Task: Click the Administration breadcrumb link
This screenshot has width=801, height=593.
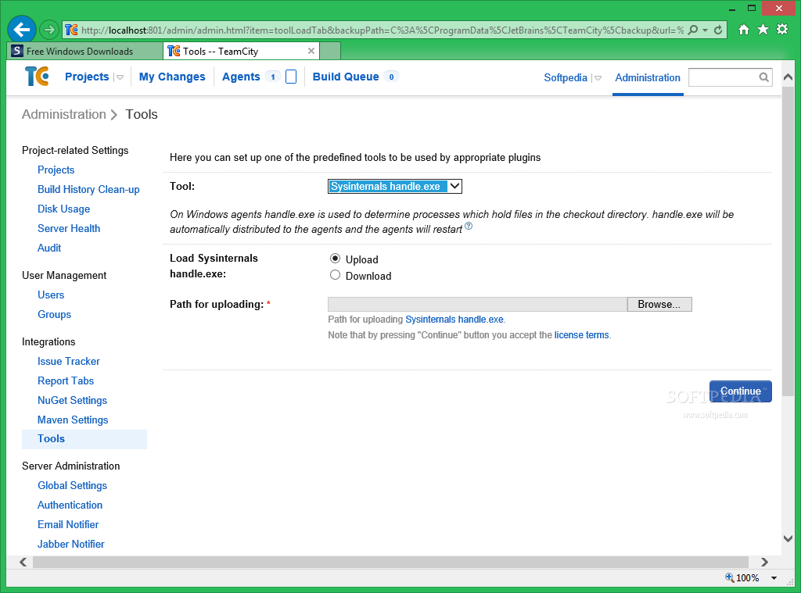Action: [x=64, y=114]
